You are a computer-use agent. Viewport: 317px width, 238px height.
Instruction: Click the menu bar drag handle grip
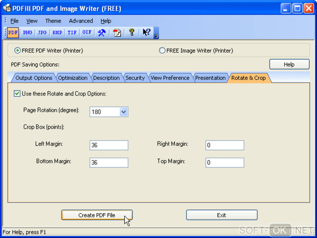6,20
